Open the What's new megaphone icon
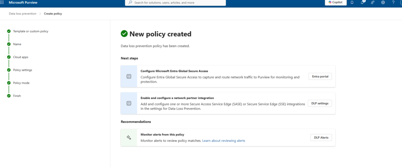Viewport: 402px width, 167px height. tap(362, 2)
